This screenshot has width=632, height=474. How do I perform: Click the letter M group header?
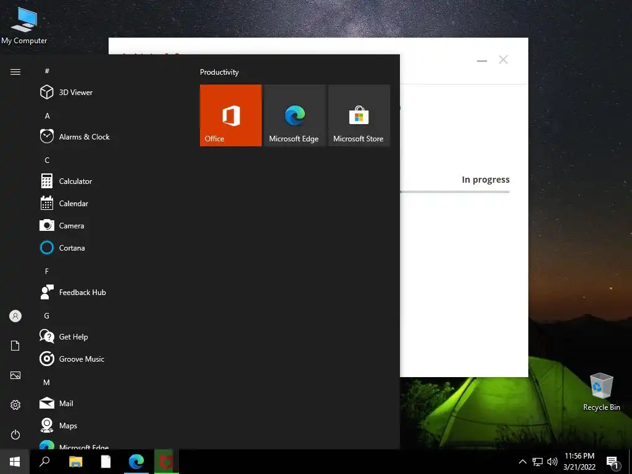[x=47, y=382]
